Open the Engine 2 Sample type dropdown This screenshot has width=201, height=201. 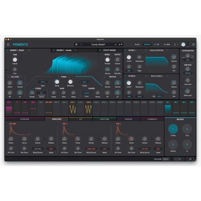[76, 50]
